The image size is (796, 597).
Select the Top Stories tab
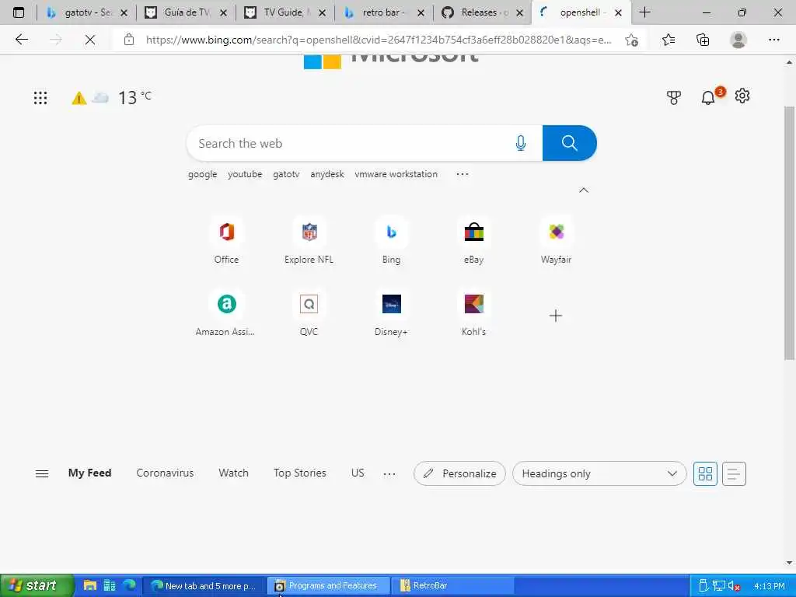(300, 473)
